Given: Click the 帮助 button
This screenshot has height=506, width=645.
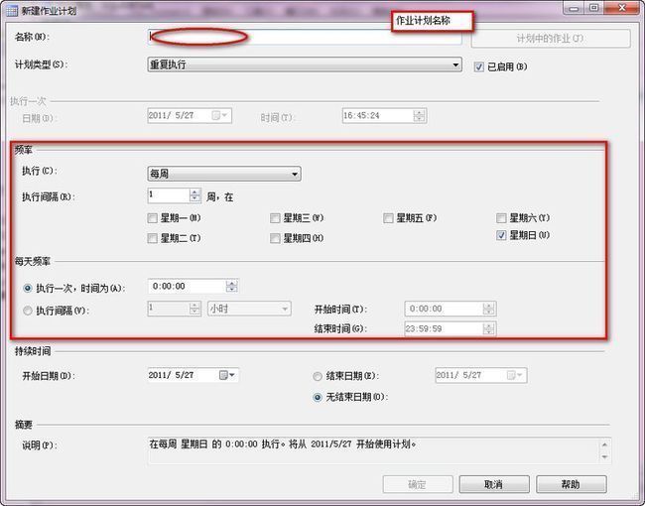Looking at the screenshot, I should click(x=572, y=484).
